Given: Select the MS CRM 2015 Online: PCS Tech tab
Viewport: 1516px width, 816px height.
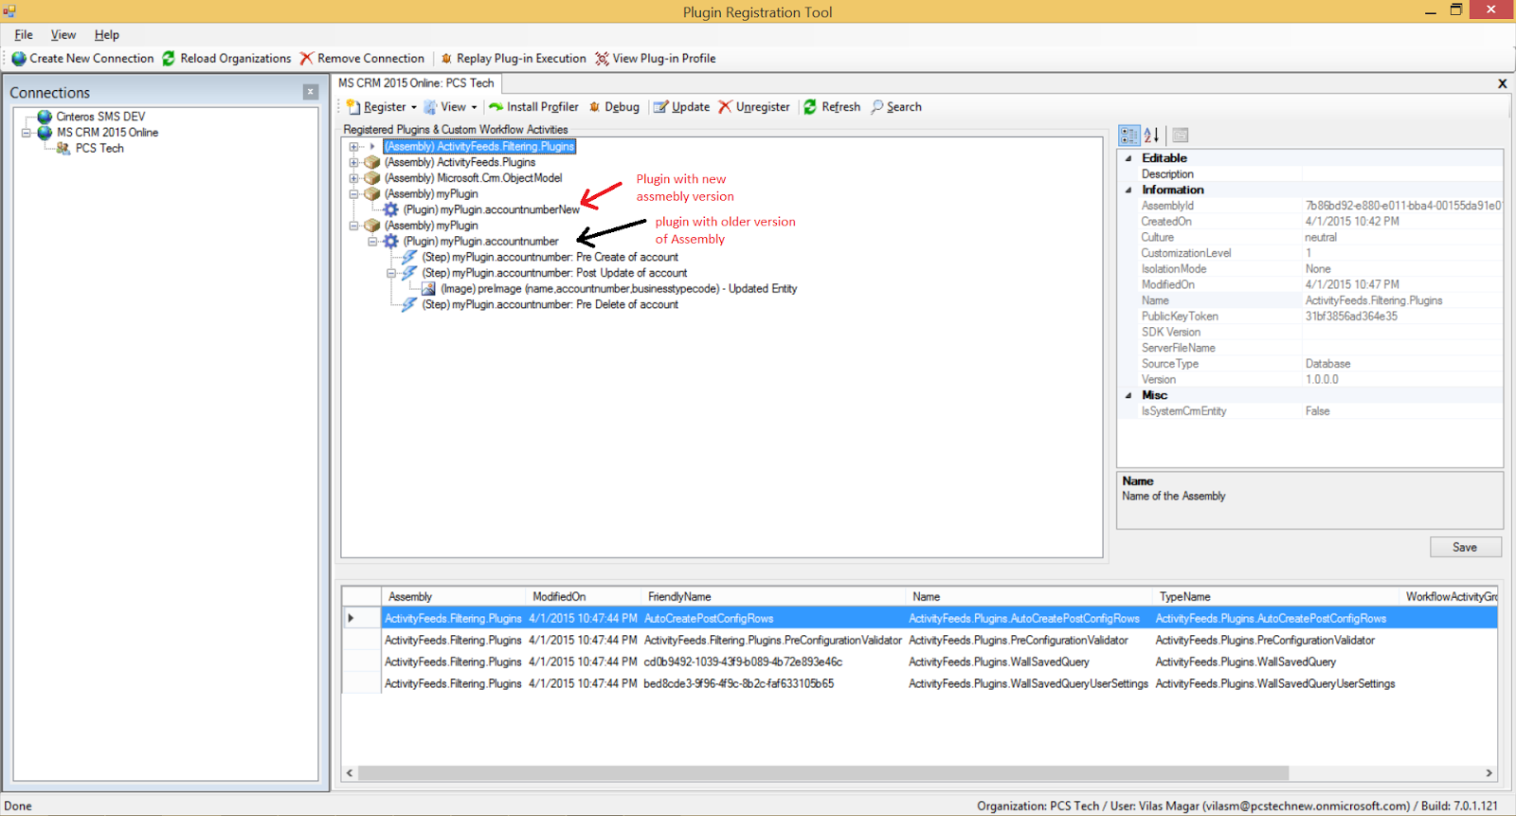Looking at the screenshot, I should pos(416,83).
